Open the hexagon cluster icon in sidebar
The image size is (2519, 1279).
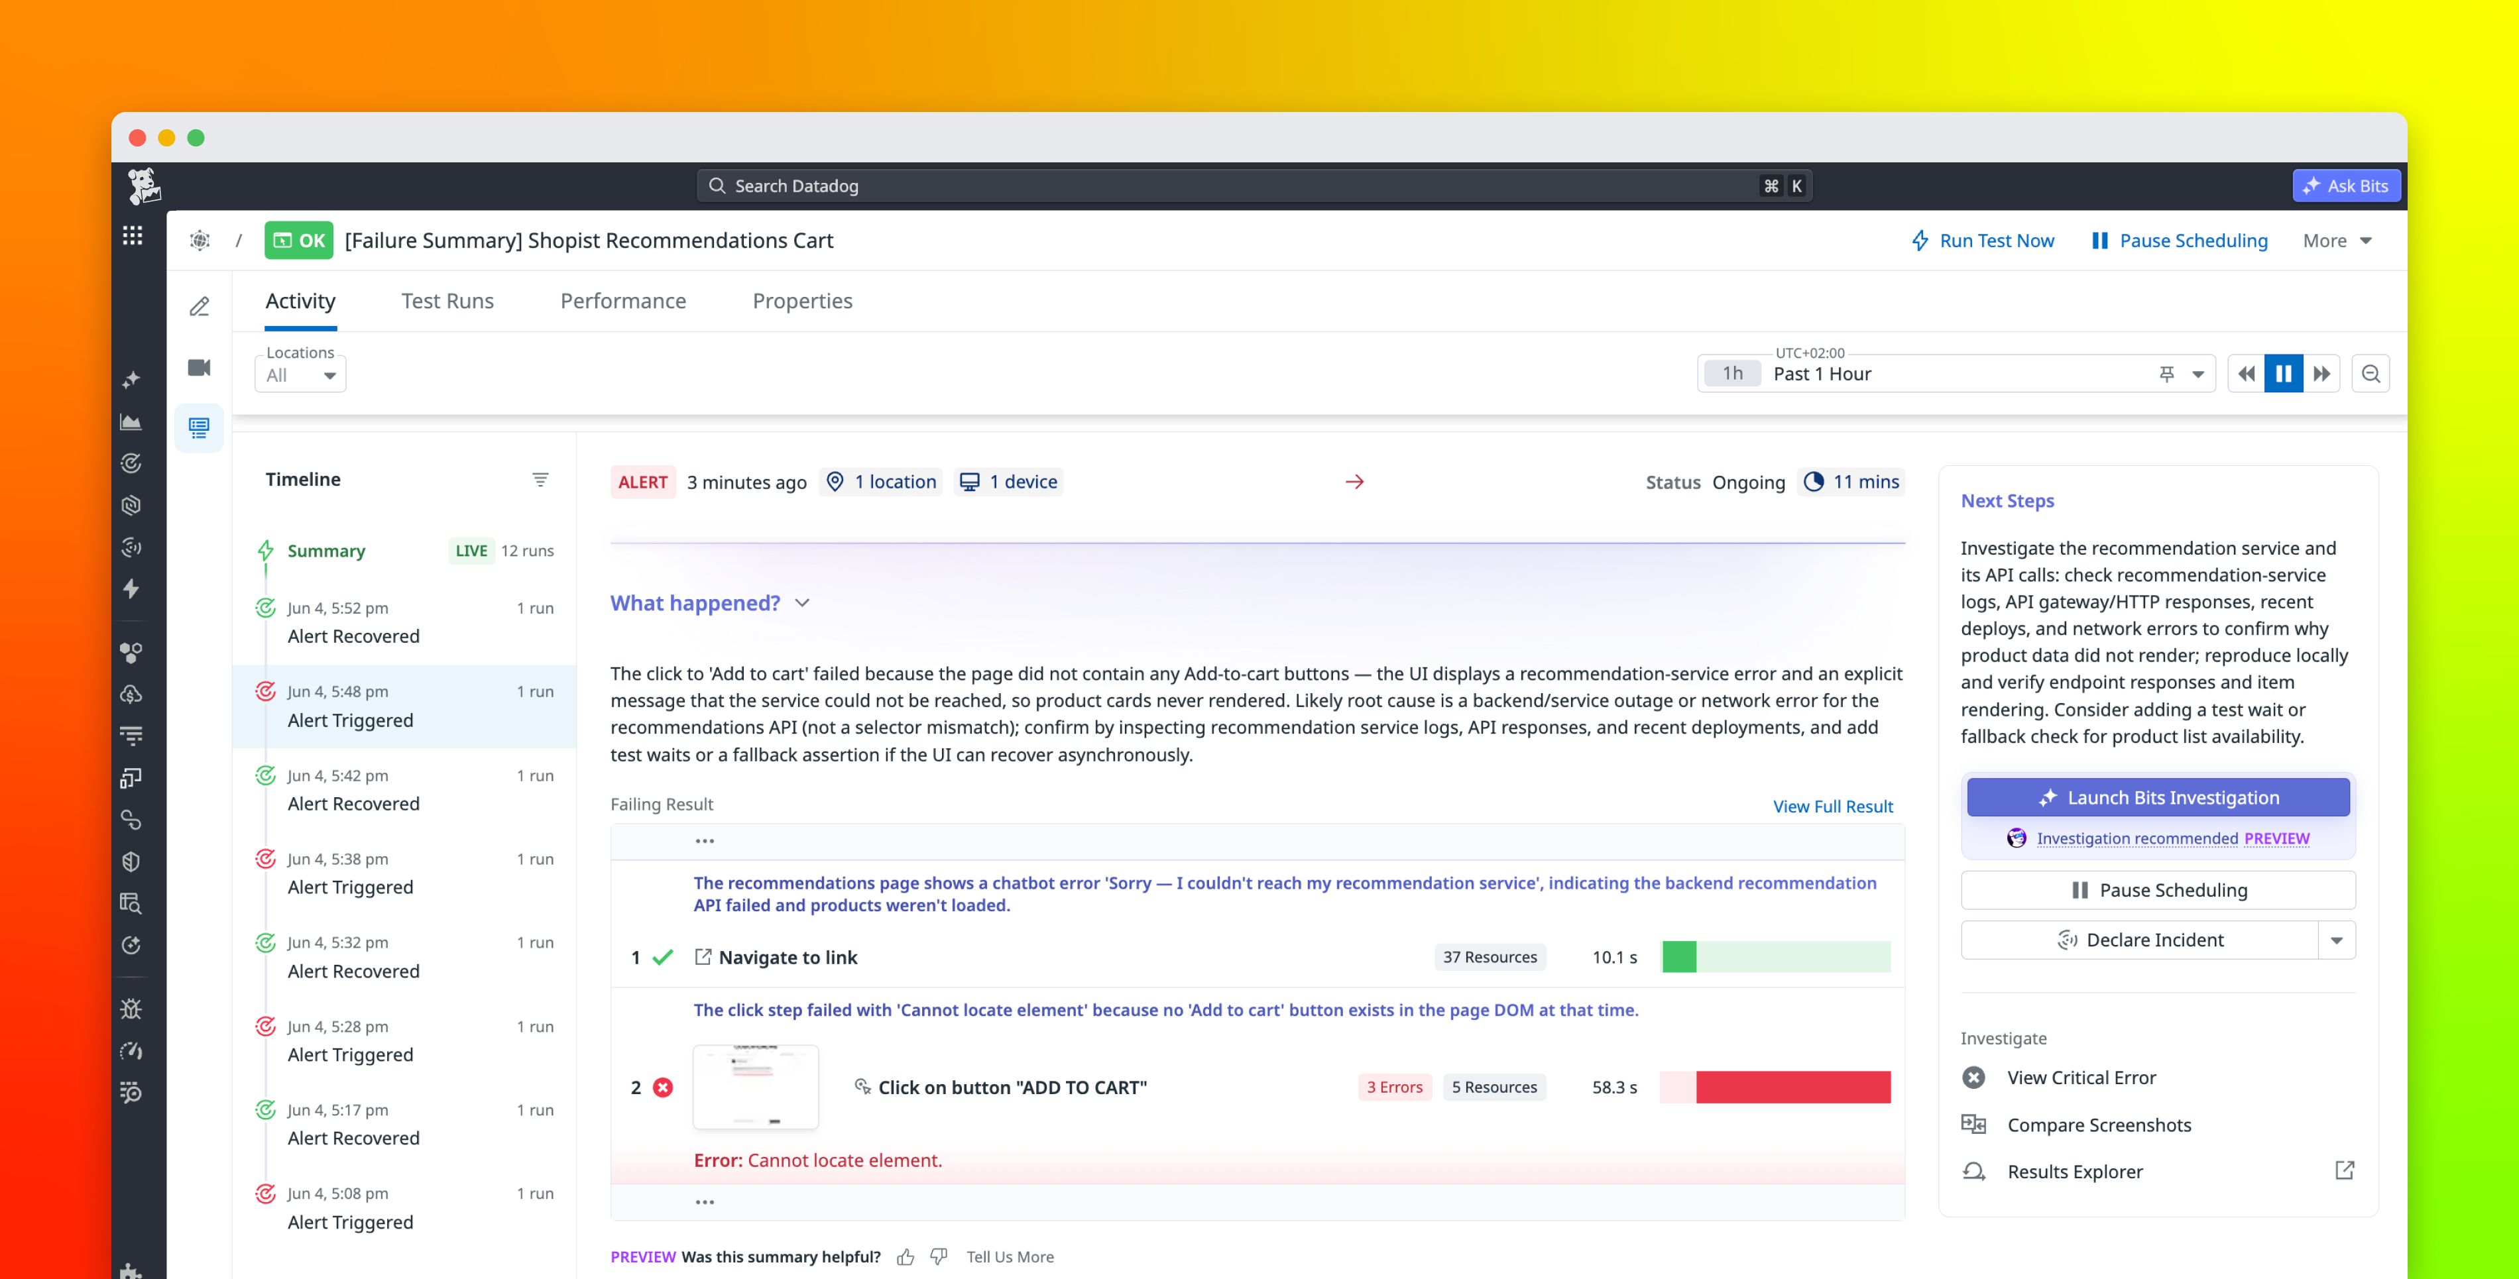131,652
